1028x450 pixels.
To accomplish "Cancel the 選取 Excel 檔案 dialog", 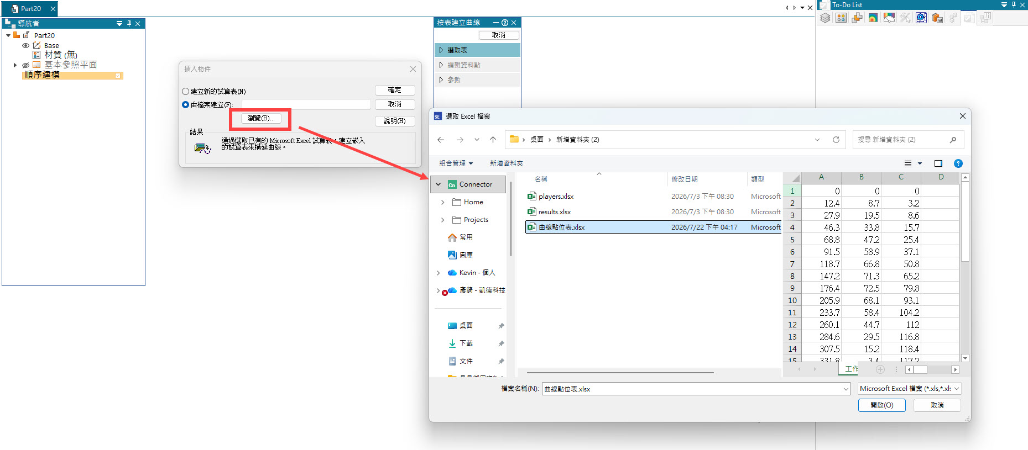I will (937, 405).
